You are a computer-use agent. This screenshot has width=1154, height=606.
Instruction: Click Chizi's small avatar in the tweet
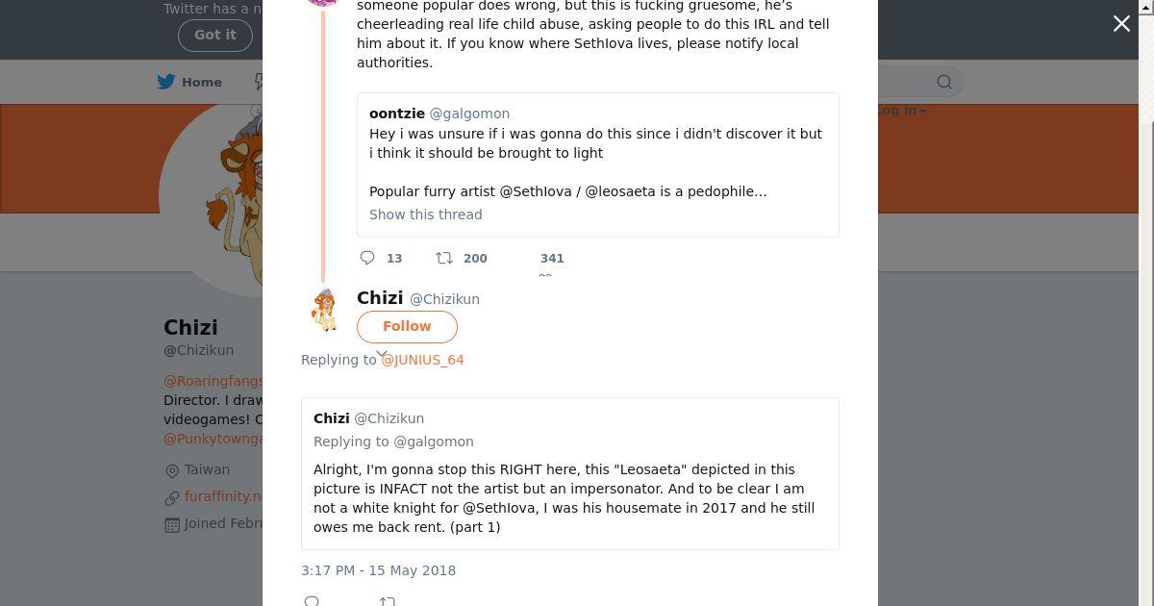coord(325,310)
